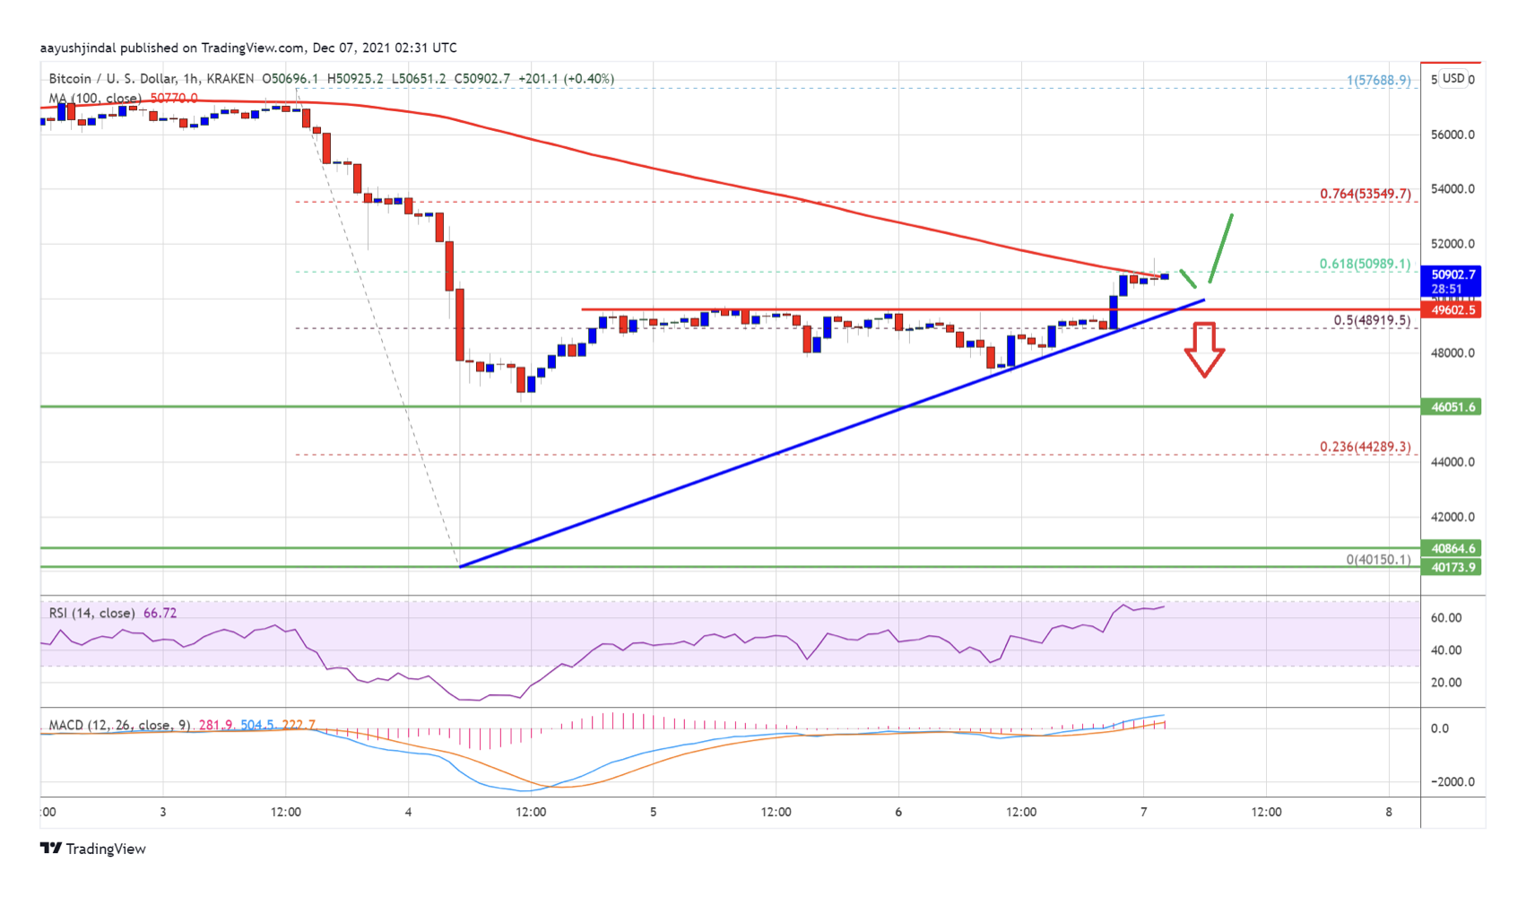Screen dimensions: 1535x906
Task: Click date label 7 on time axis
Action: [1143, 812]
